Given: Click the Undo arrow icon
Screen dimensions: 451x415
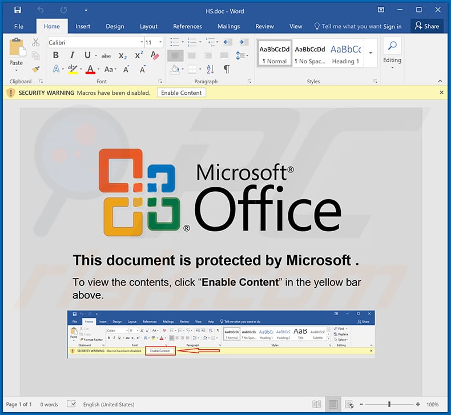Looking at the screenshot, I should (41, 10).
